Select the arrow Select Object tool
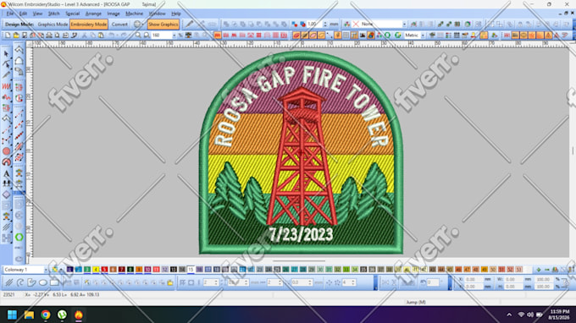 pyautogui.click(x=6, y=54)
